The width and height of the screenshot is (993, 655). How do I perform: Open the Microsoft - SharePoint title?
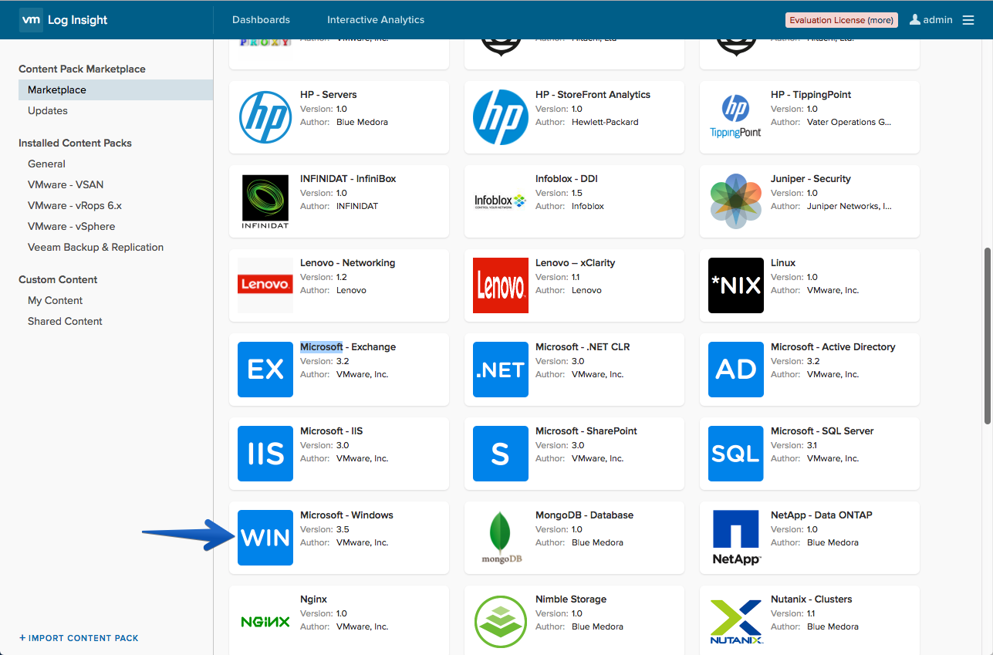click(x=586, y=431)
